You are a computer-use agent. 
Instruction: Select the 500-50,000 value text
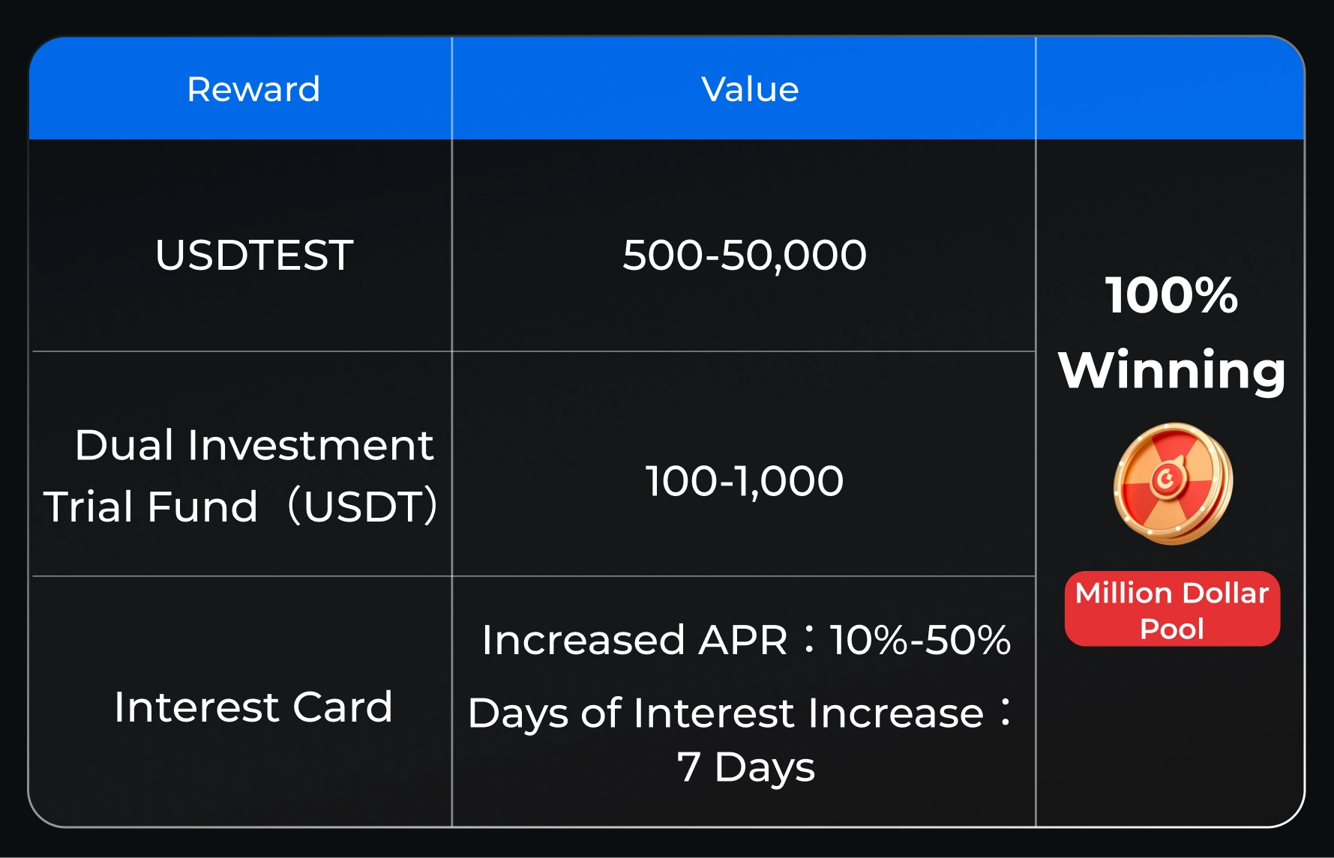click(745, 255)
